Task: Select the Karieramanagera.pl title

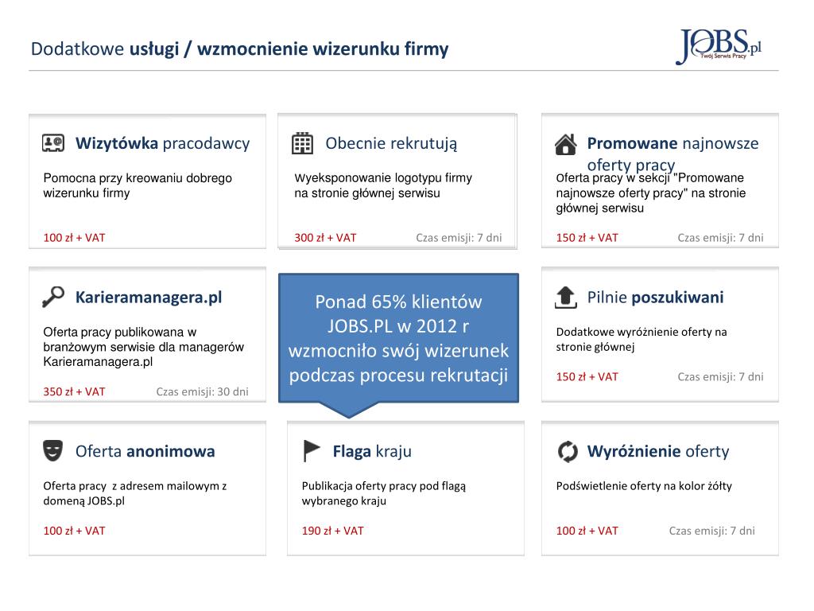Action: 149,298
